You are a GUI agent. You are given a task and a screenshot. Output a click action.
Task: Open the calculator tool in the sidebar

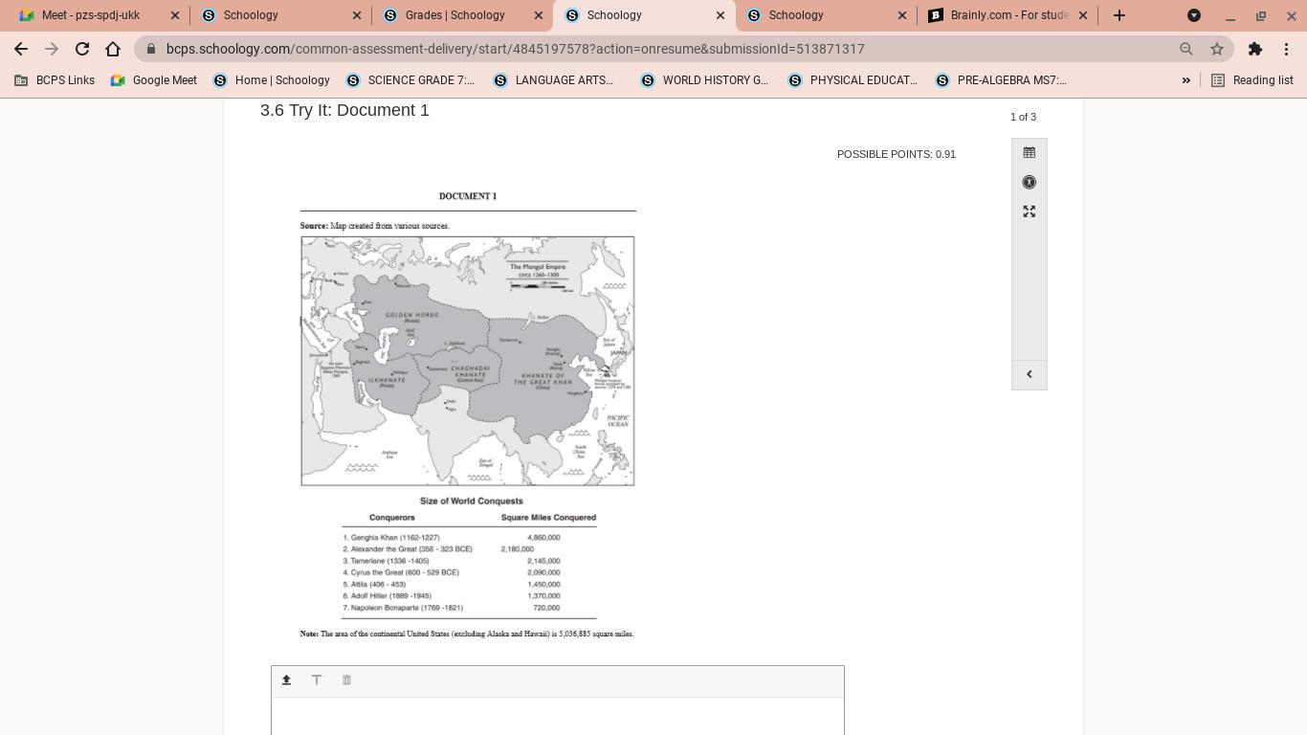tap(1029, 152)
